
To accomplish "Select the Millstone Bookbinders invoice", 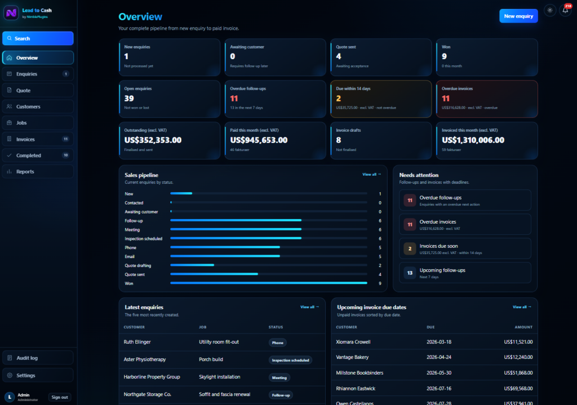I will point(434,373).
